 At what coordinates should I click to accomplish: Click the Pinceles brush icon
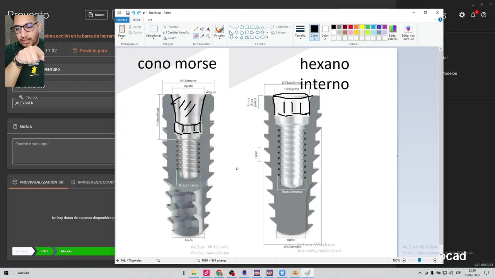[219, 29]
